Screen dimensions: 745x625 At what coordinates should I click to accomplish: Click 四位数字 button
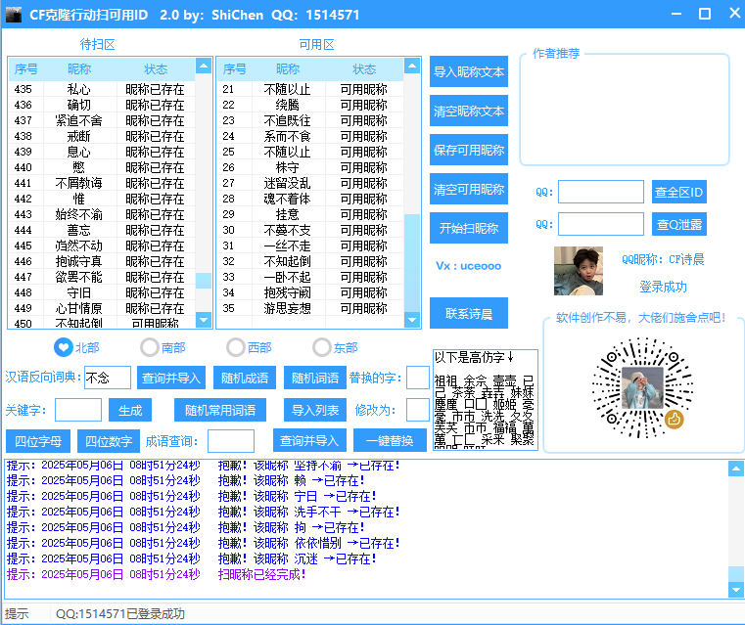[109, 441]
